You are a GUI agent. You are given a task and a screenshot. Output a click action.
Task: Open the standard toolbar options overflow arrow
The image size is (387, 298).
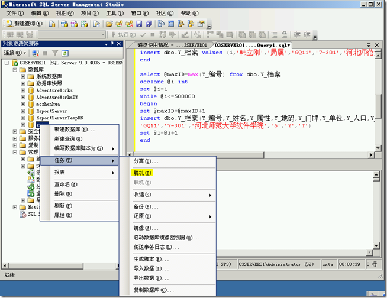(x=209, y=26)
